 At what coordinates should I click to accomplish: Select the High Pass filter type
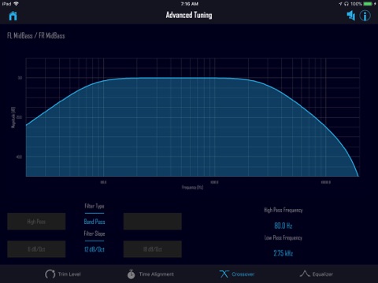(36, 222)
